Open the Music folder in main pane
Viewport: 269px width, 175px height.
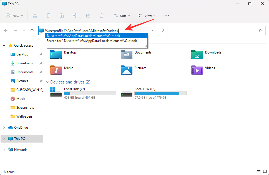pos(62,70)
